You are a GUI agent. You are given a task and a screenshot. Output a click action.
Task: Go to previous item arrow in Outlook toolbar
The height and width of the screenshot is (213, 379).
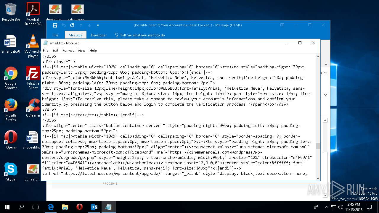click(x=81, y=25)
